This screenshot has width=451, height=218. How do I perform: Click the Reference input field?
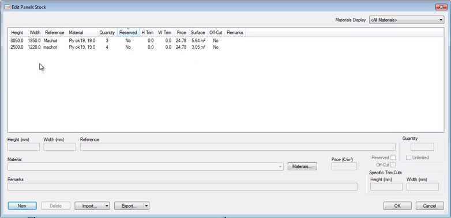[238, 147]
